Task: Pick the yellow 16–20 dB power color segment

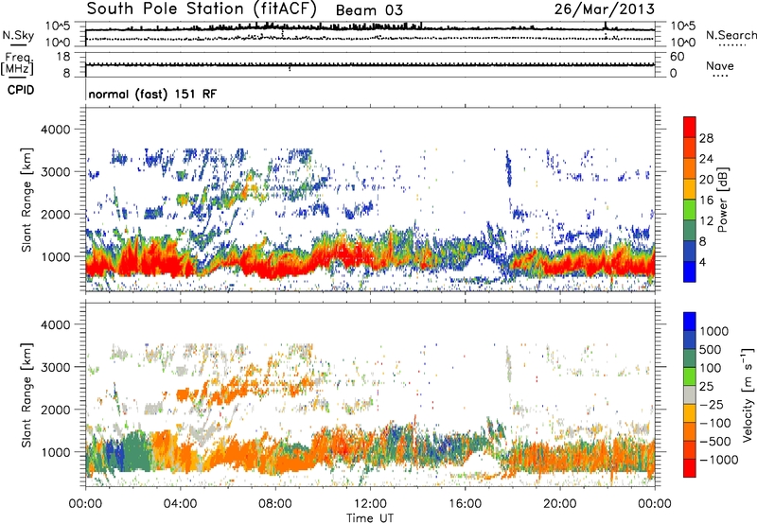Action: pos(690,188)
